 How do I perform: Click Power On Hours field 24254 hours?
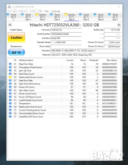(112, 46)
